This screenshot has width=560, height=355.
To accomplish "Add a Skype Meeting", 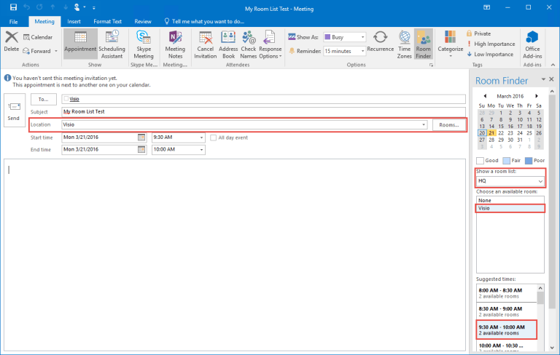I will (144, 44).
